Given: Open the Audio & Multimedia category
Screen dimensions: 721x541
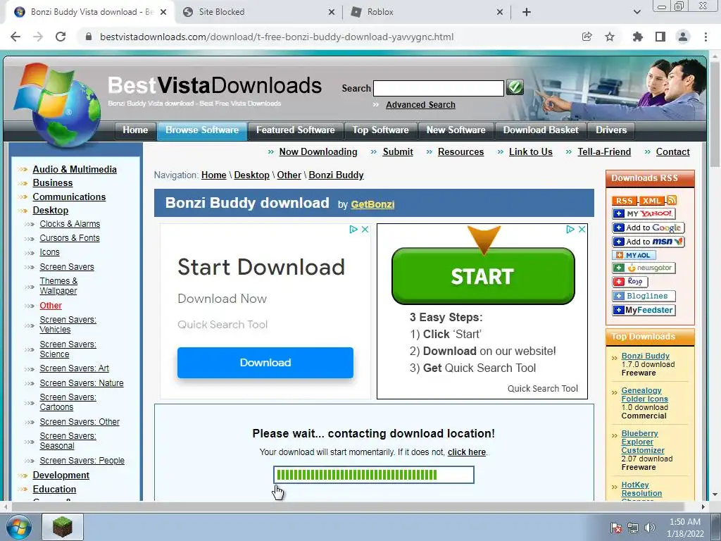Looking at the screenshot, I should 75,169.
